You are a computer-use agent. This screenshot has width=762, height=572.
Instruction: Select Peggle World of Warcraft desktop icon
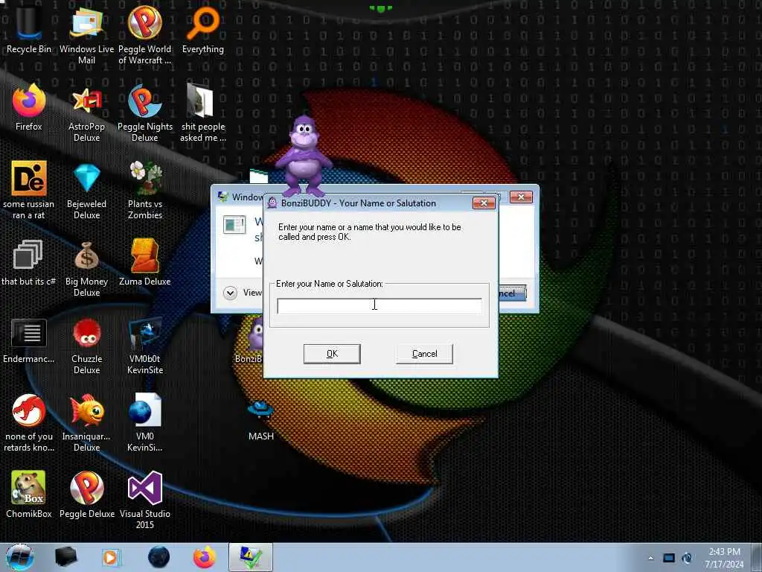pyautogui.click(x=145, y=34)
